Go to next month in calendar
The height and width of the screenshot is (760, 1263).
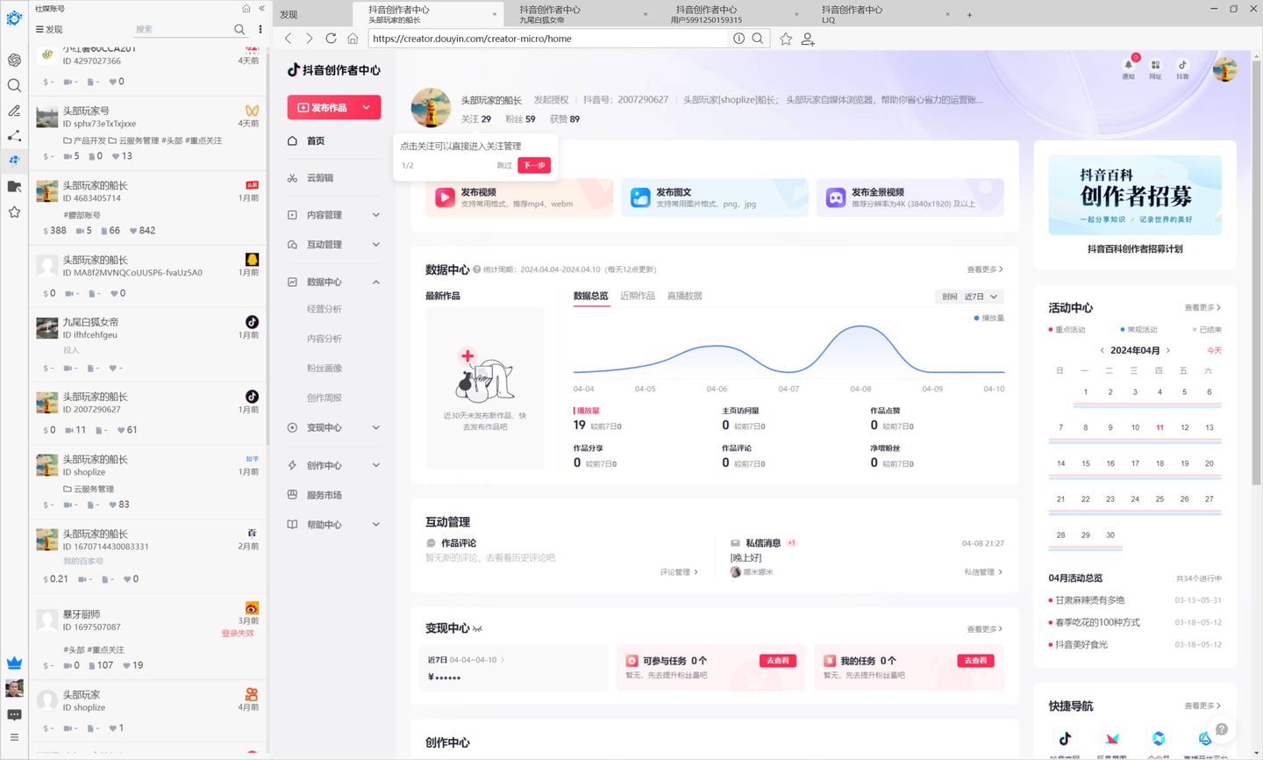[1167, 350]
